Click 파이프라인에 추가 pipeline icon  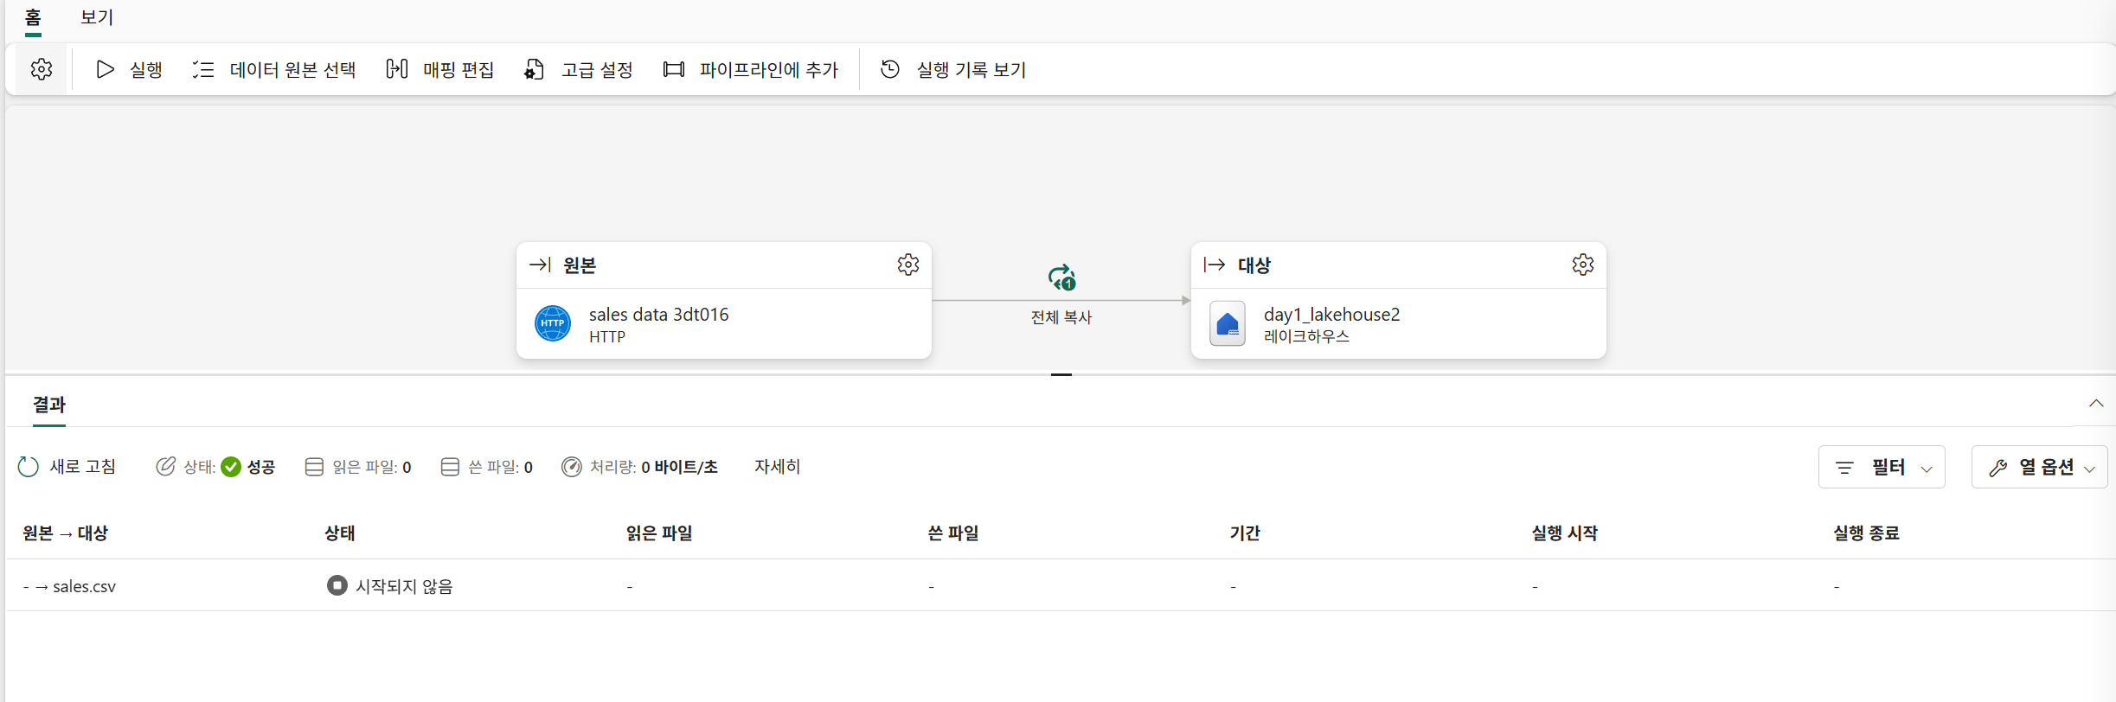click(673, 69)
